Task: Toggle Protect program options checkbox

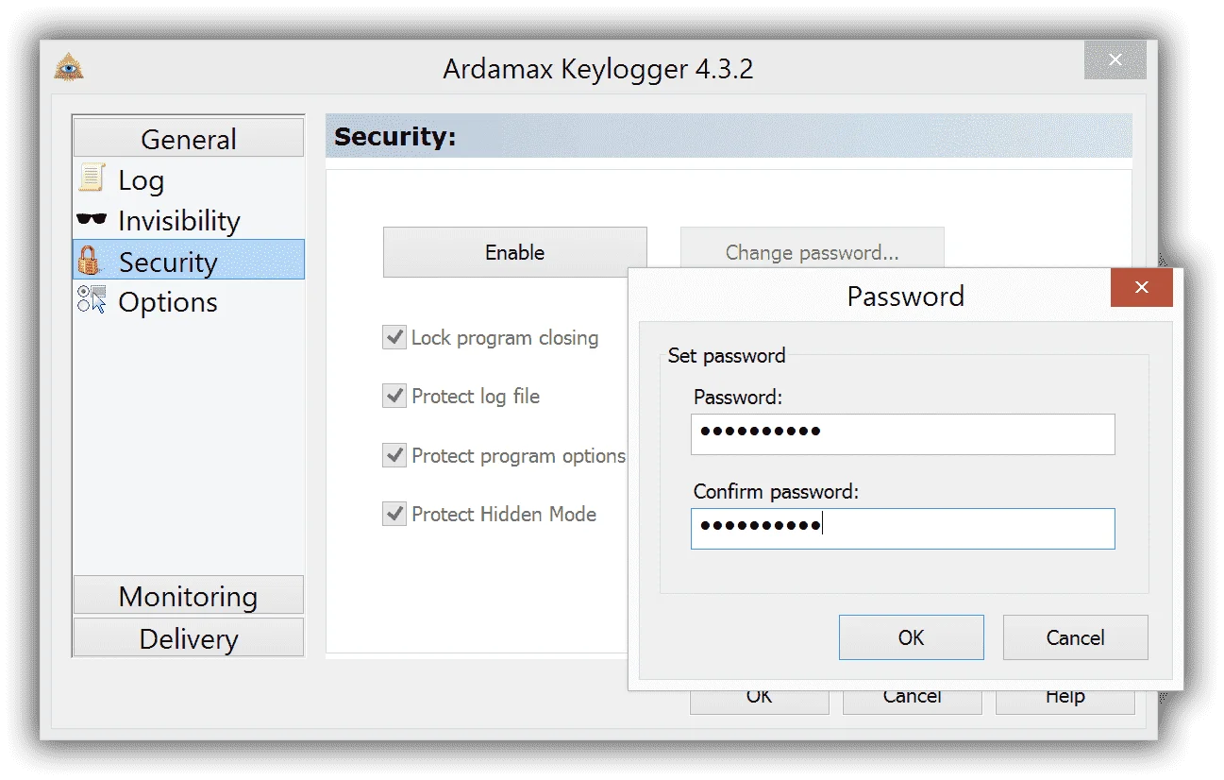Action: [394, 455]
